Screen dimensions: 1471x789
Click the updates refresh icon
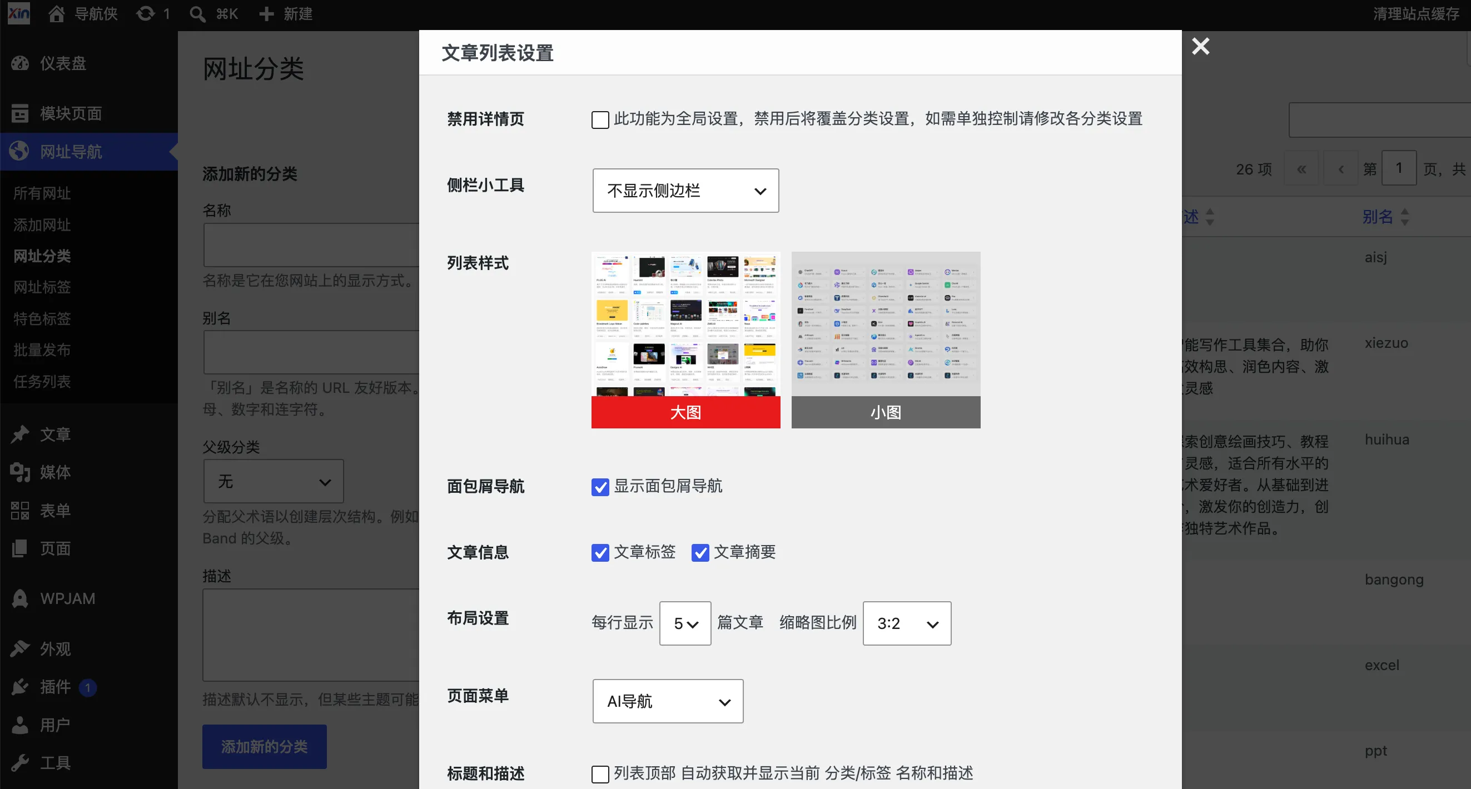pos(146,14)
